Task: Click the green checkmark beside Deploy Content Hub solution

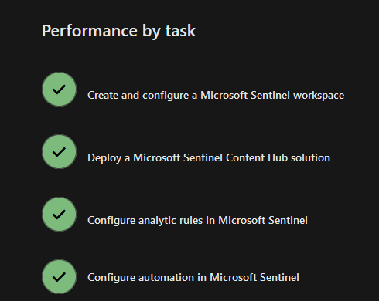Action: pyautogui.click(x=59, y=152)
